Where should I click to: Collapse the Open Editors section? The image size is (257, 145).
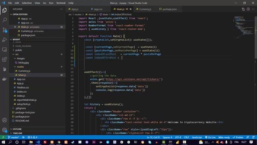(20, 14)
